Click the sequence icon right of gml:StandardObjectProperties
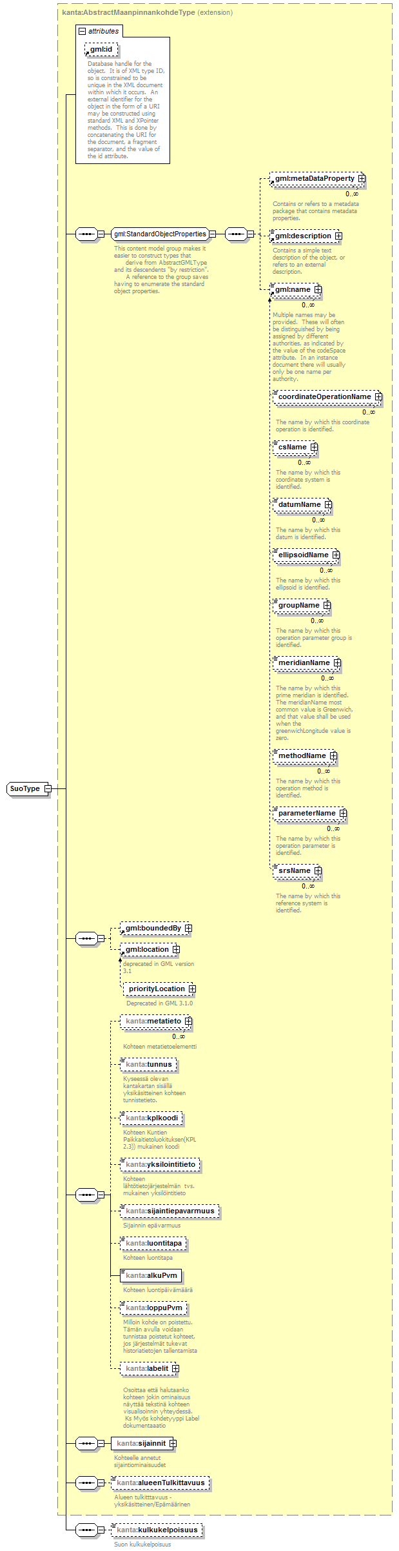The width and height of the screenshot is (399, 1551). [x=236, y=234]
